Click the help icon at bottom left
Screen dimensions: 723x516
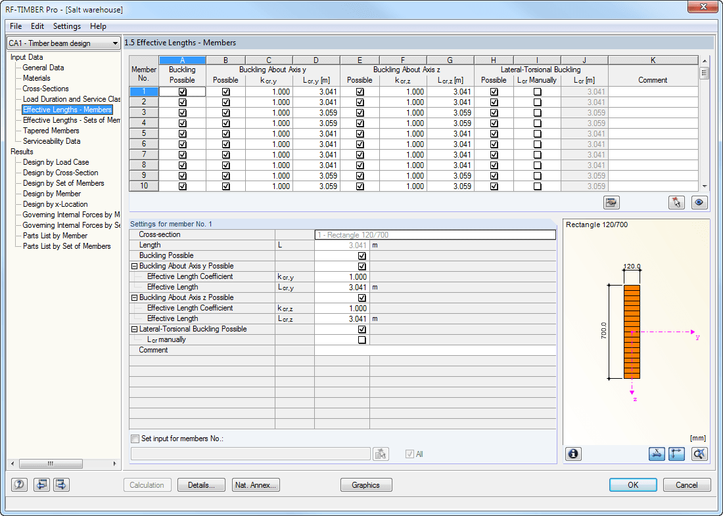pos(19,484)
